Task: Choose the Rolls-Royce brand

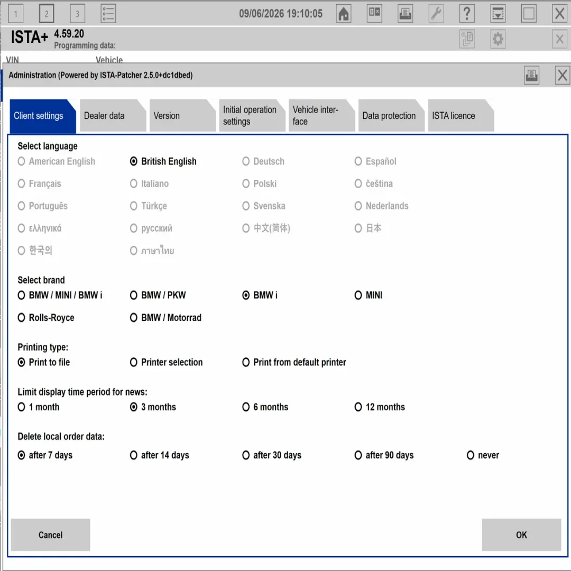Action: [46, 318]
